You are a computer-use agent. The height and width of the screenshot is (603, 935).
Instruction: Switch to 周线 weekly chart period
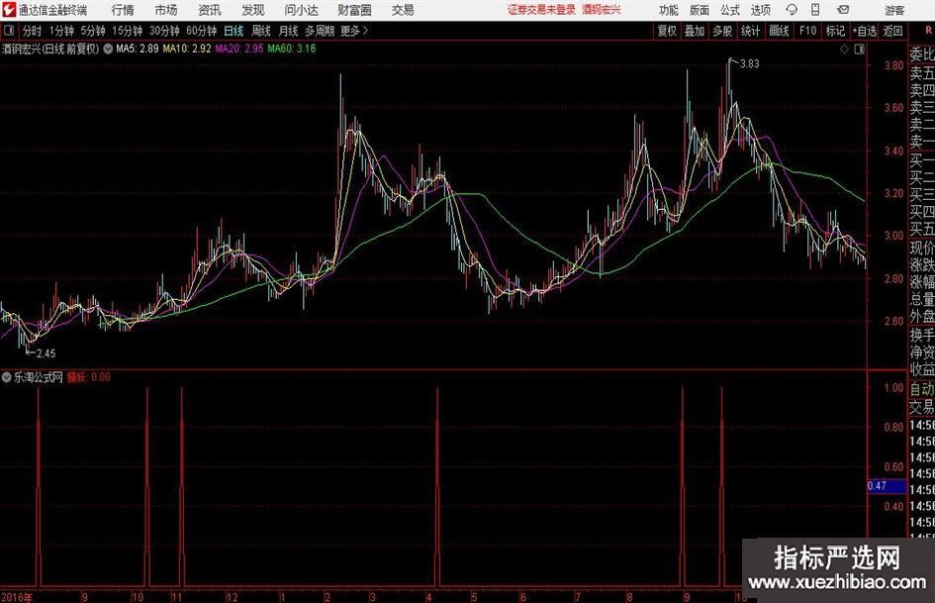[261, 31]
